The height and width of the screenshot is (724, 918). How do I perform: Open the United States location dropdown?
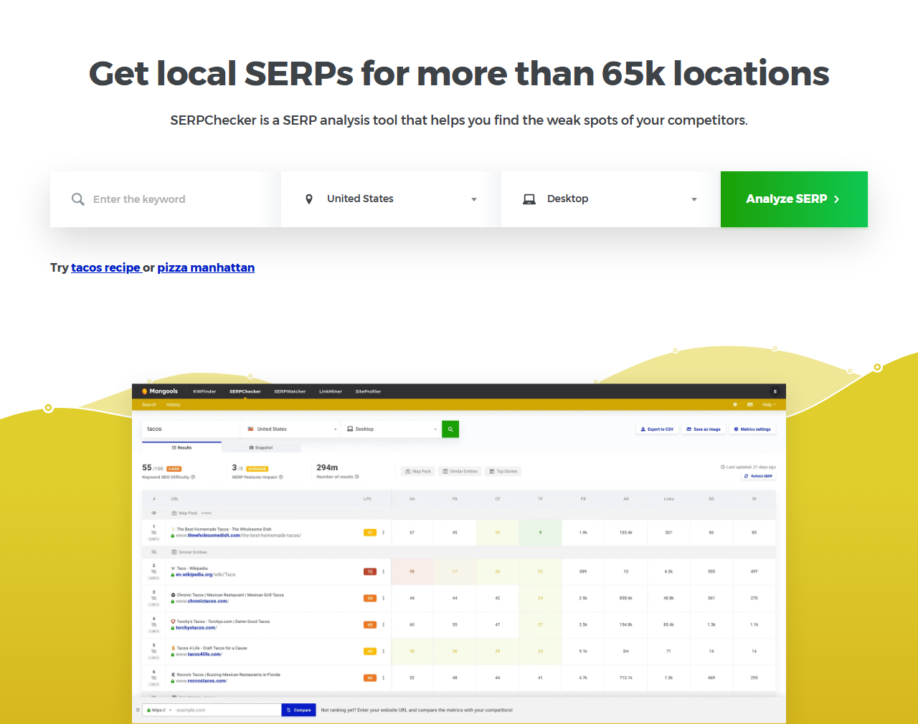[391, 199]
